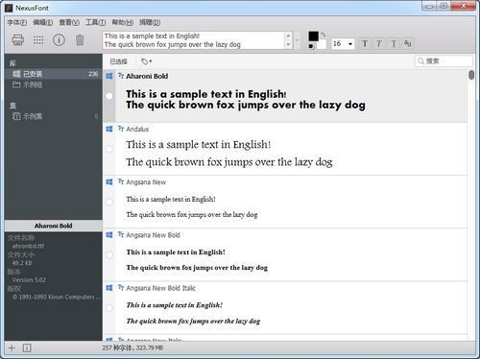Click the black foreground color swatch
Image resolution: width=480 pixels, height=359 pixels.
313,36
